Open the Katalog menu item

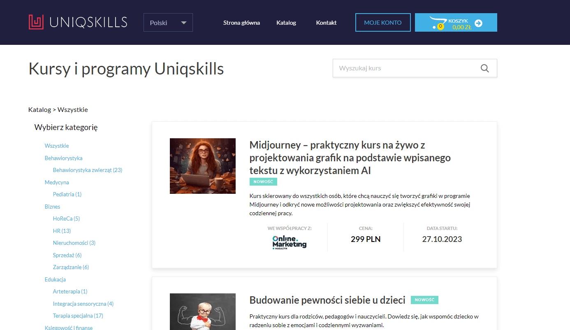(x=286, y=23)
